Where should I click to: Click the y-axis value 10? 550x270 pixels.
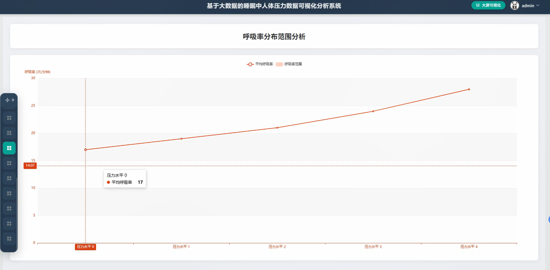coord(33,188)
